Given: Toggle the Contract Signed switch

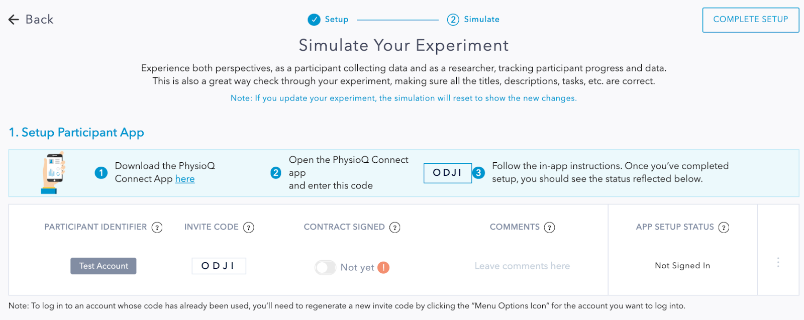Looking at the screenshot, I should click(x=325, y=267).
